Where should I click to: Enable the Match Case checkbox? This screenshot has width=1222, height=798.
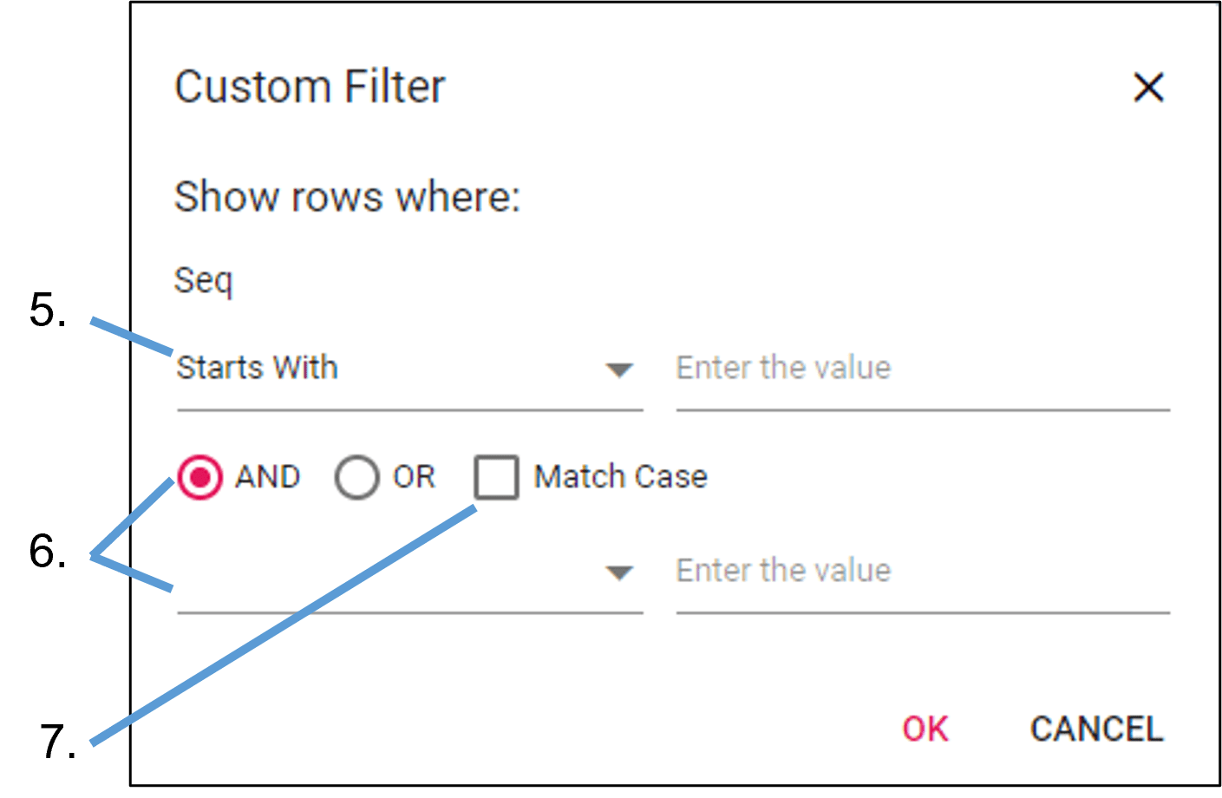coord(496,477)
